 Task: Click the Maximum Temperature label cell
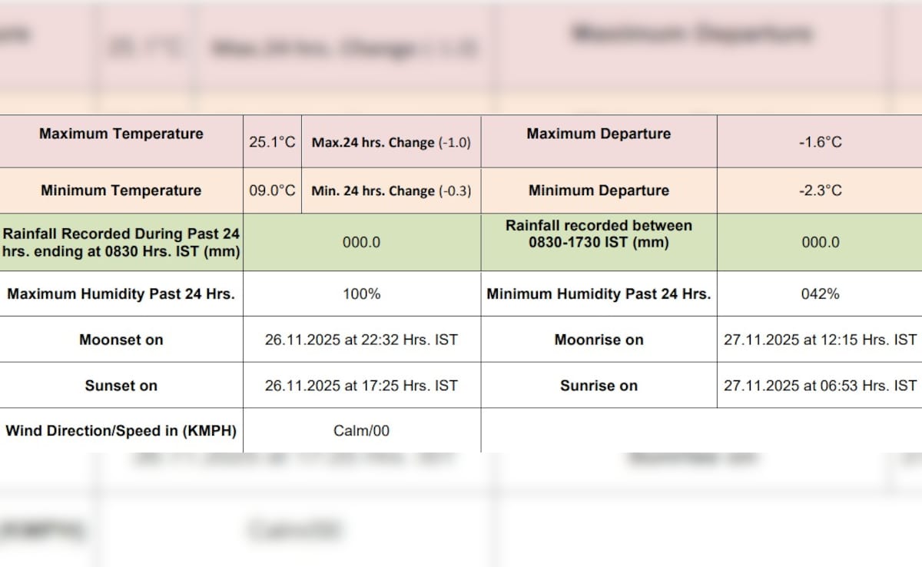pyautogui.click(x=121, y=133)
